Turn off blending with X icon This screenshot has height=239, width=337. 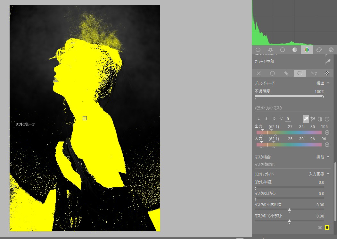[259, 73]
